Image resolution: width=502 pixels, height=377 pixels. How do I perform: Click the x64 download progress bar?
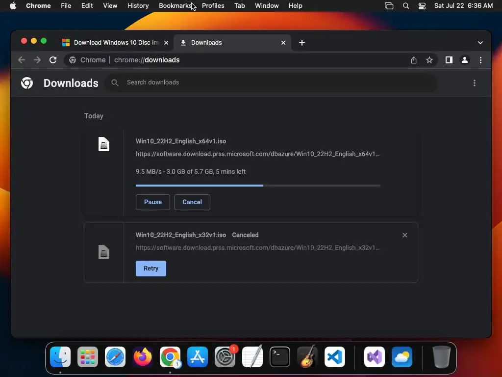[x=258, y=185]
